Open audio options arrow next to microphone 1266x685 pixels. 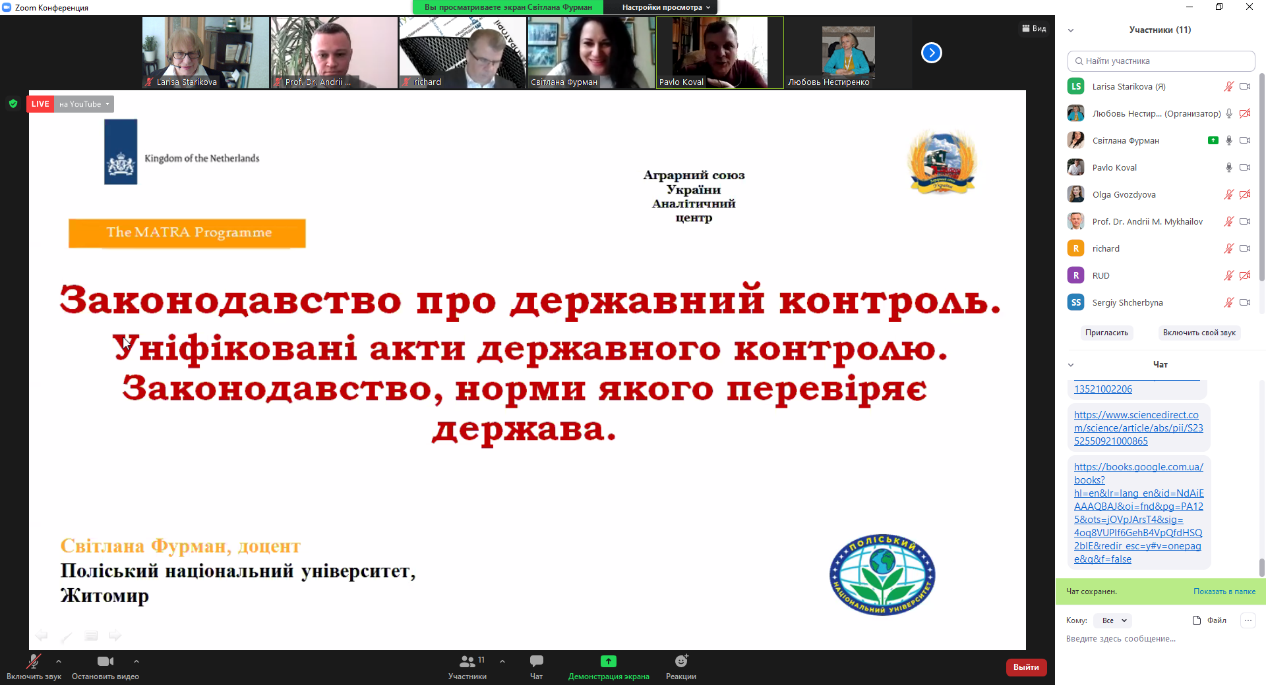pyautogui.click(x=59, y=661)
